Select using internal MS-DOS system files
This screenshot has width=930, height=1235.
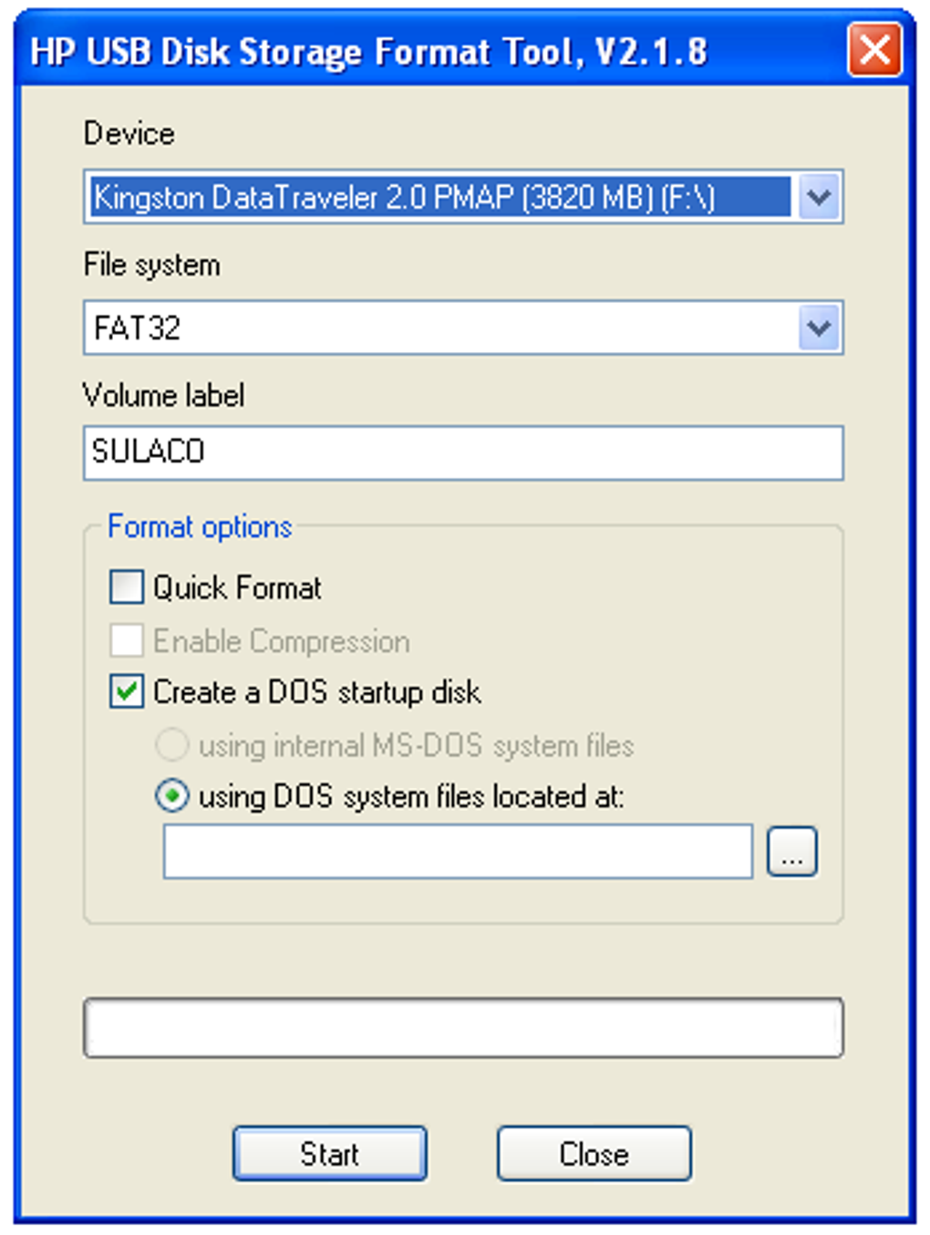coord(172,745)
